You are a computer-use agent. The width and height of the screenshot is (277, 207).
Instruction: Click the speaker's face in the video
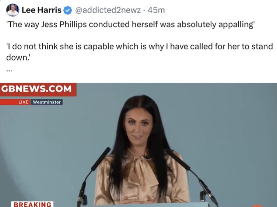click(139, 126)
